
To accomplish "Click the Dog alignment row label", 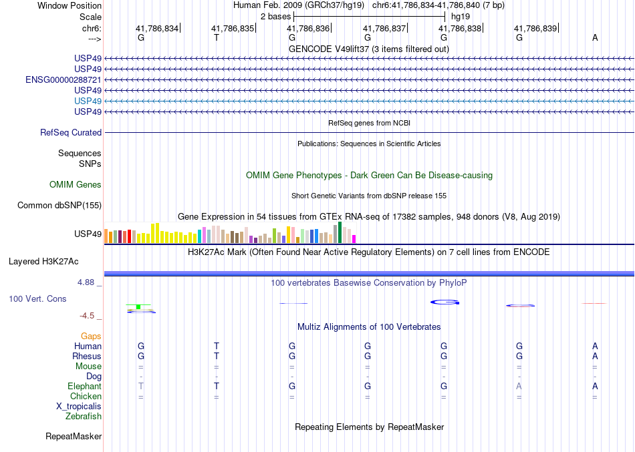I will click(x=94, y=377).
